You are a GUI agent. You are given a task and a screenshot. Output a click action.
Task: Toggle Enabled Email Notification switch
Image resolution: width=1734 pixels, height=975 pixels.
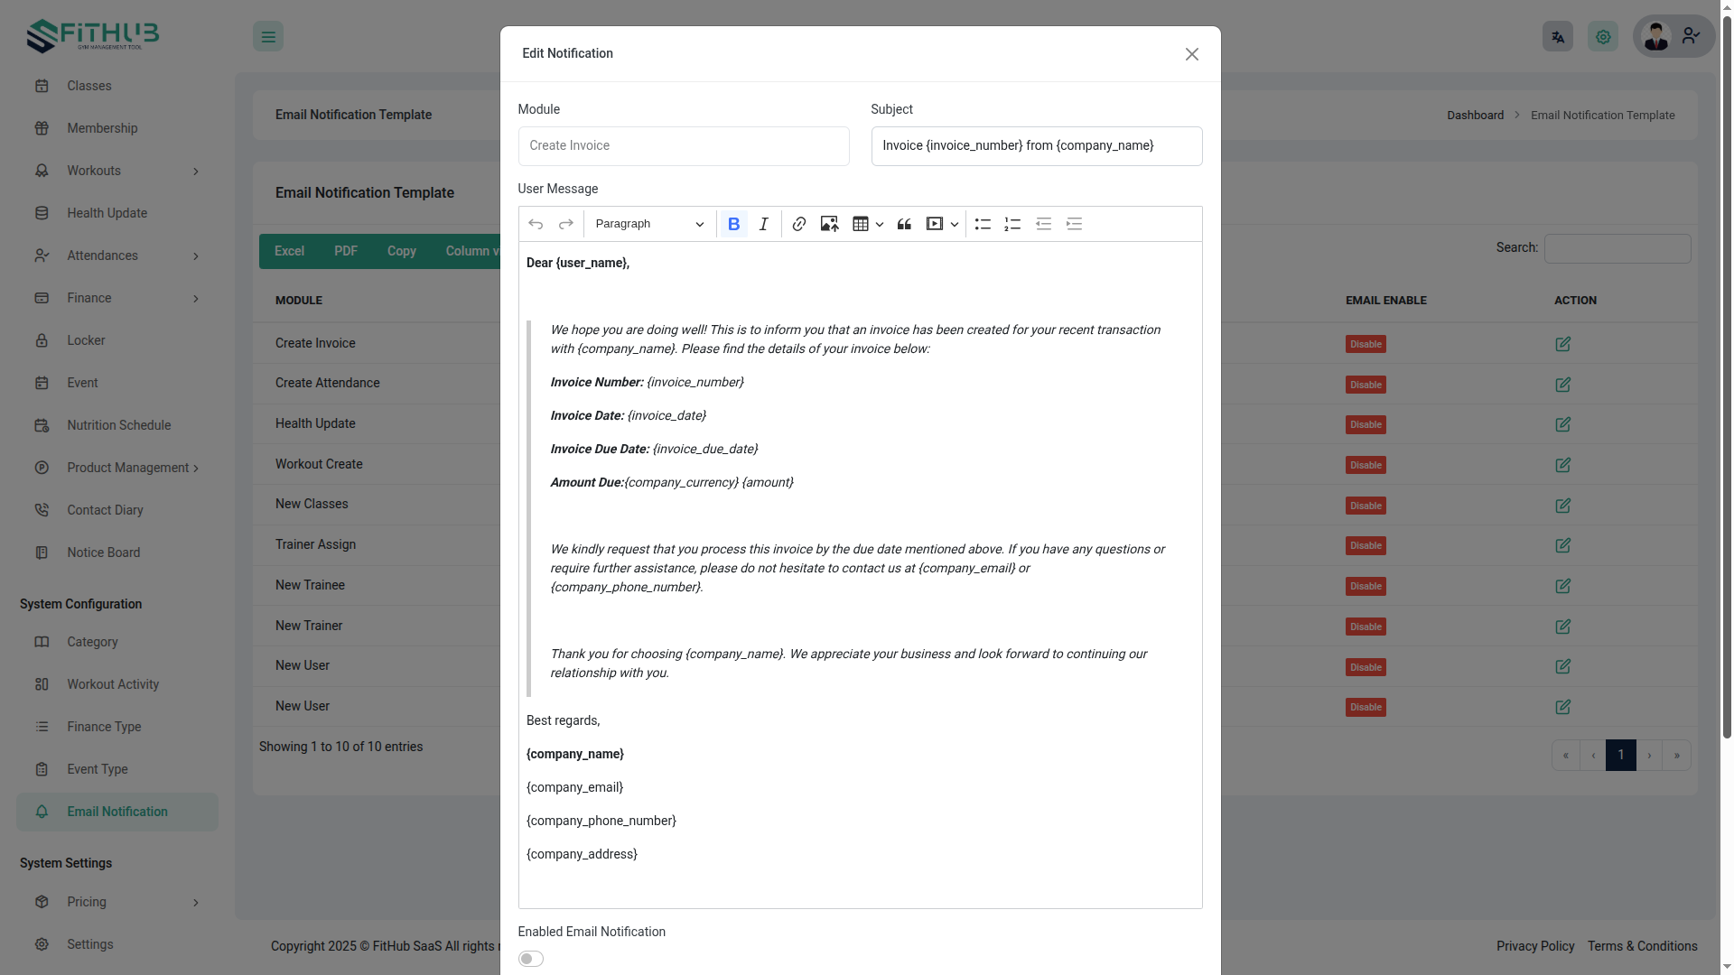531,959
